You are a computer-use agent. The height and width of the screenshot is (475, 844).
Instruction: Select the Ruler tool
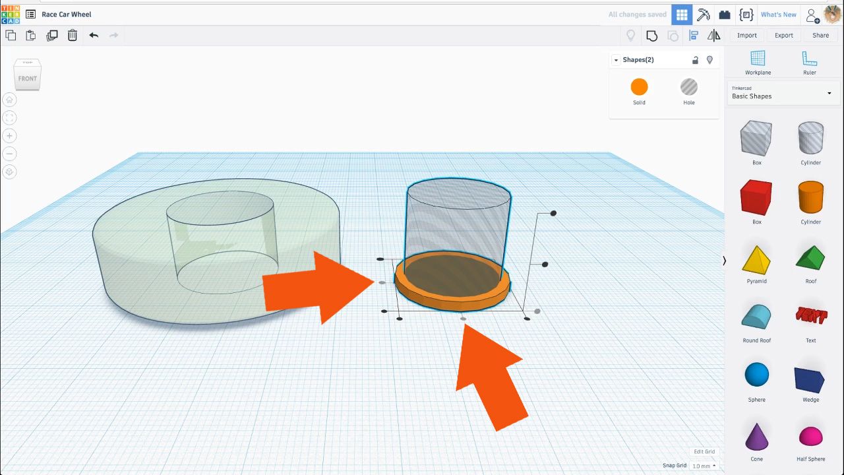pos(810,63)
